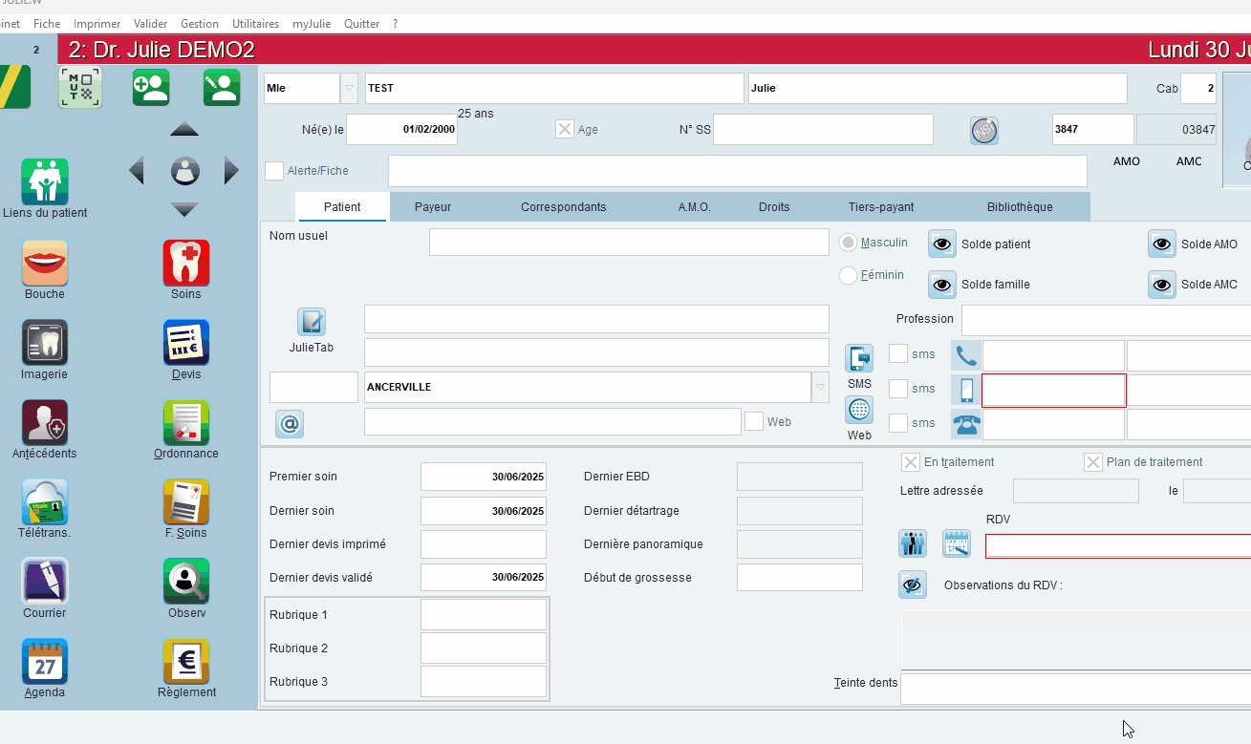This screenshot has width=1251, height=744.
Task: Click the N° SS input field
Action: [823, 129]
